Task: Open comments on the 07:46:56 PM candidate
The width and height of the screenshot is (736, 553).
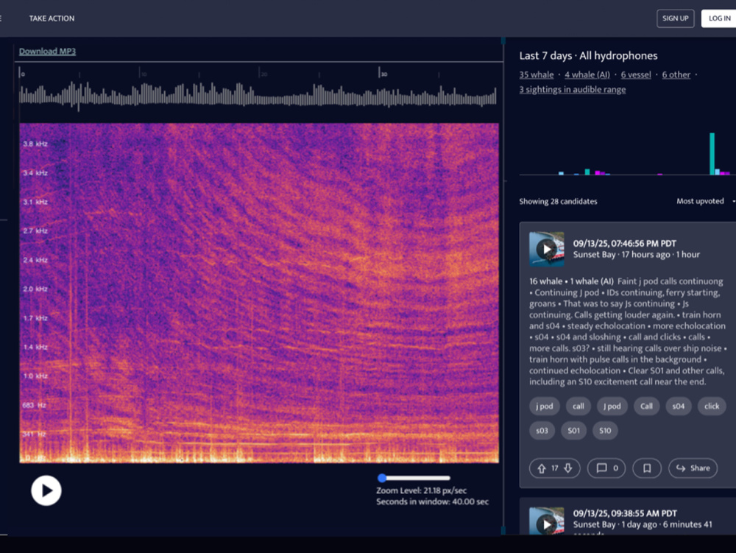Action: click(606, 468)
